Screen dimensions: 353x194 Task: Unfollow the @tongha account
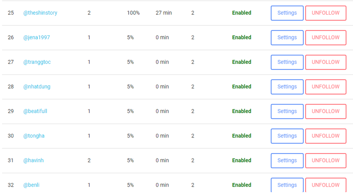point(325,136)
